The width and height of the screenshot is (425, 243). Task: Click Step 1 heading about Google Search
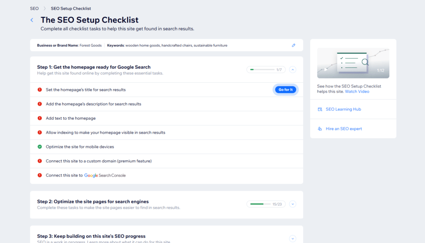pyautogui.click(x=94, y=67)
